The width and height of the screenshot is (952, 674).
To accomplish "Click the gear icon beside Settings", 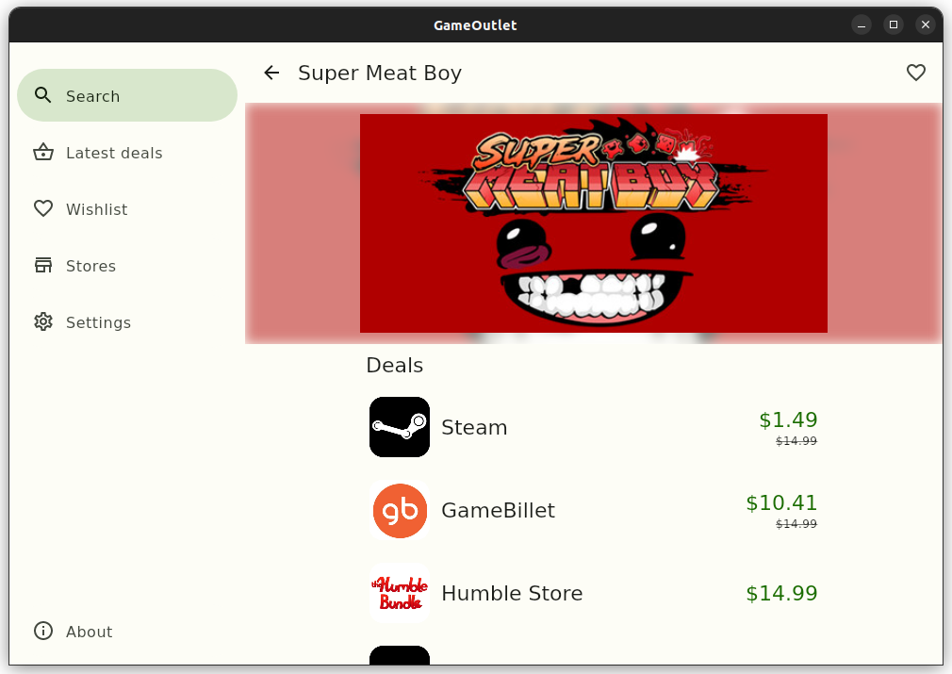I will point(43,321).
